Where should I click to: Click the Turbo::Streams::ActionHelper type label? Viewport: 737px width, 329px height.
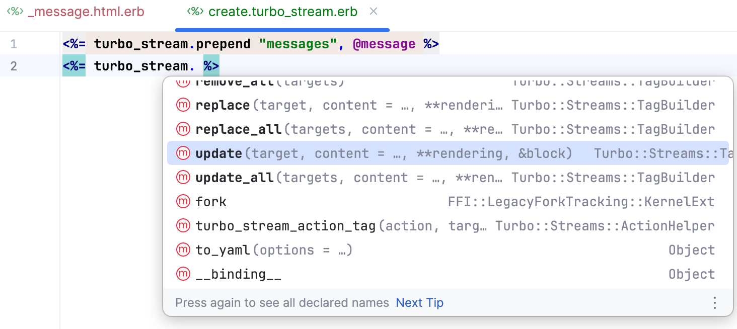605,226
